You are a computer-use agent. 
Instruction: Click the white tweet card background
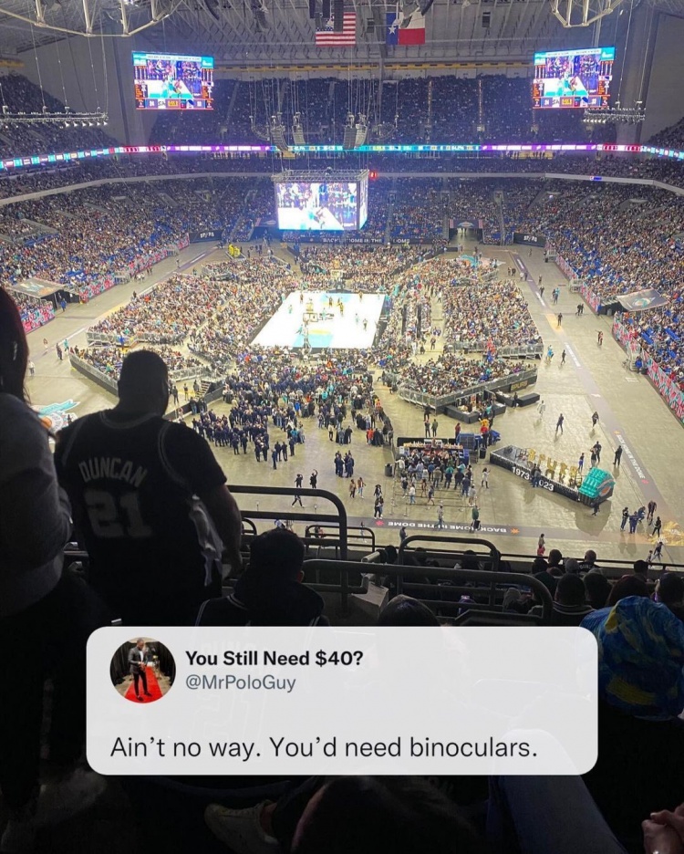tap(341, 701)
